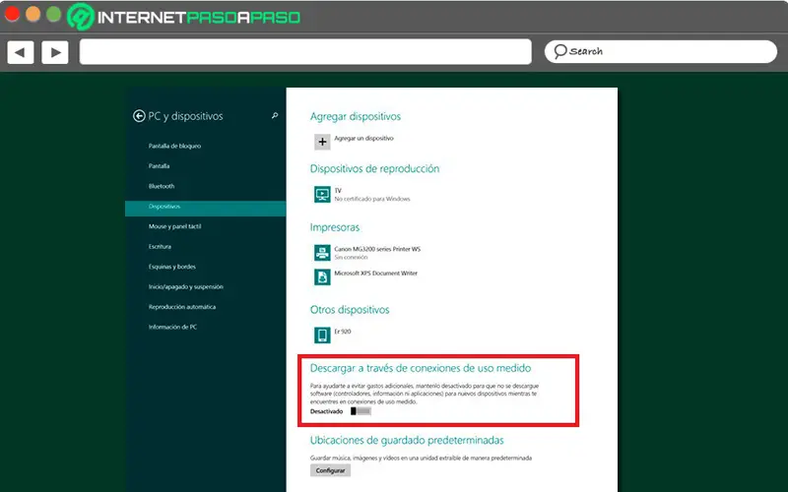Open Pantalla de bloqueo settings
Screen dimensions: 788x492
[174, 146]
